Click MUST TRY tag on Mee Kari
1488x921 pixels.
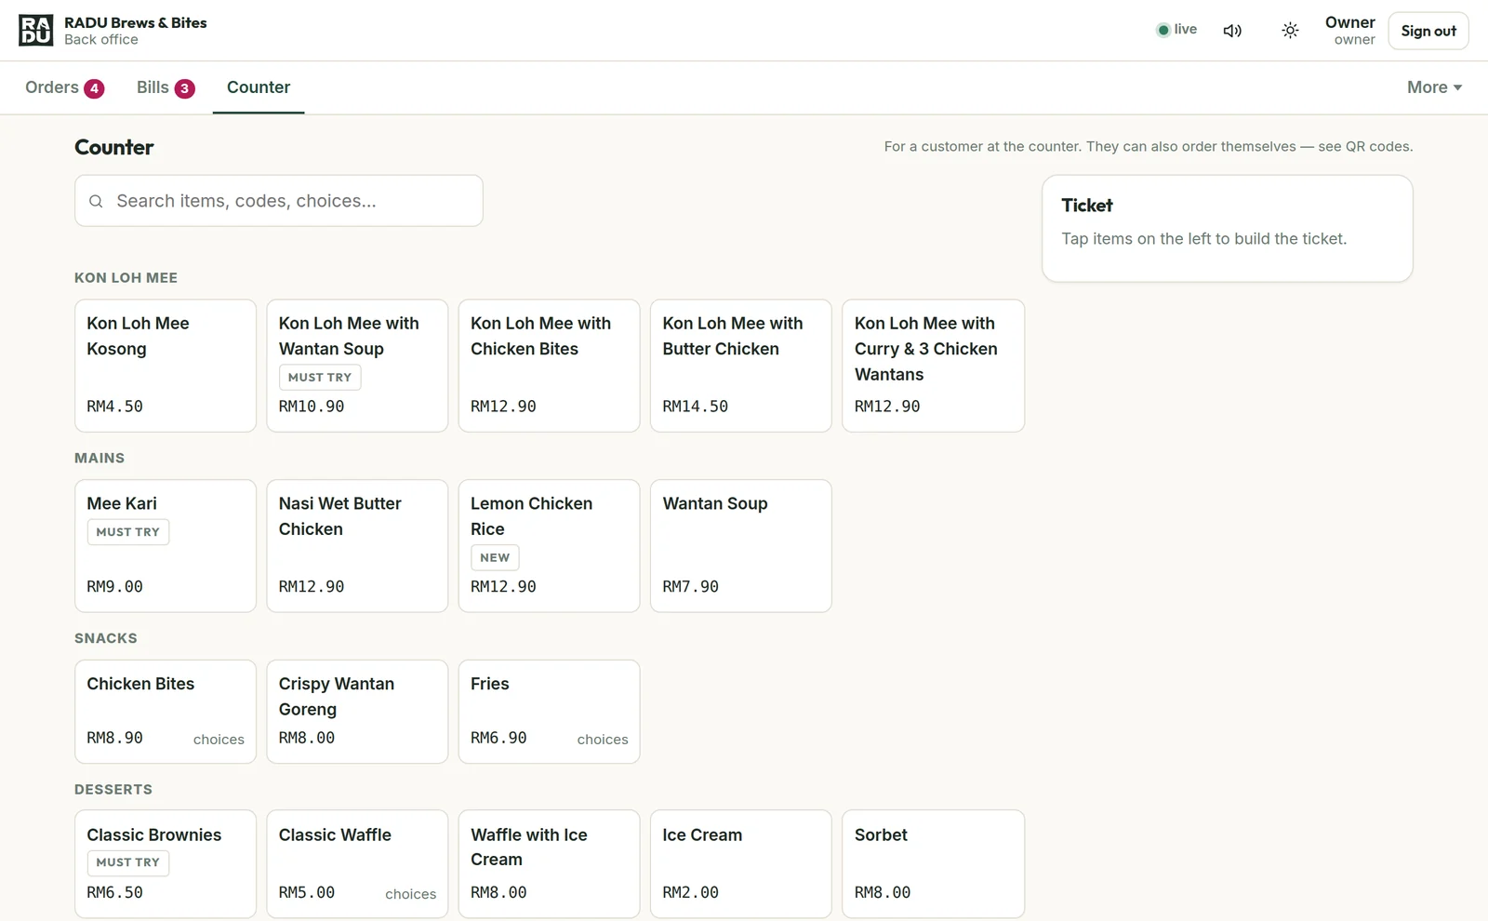coord(128,532)
